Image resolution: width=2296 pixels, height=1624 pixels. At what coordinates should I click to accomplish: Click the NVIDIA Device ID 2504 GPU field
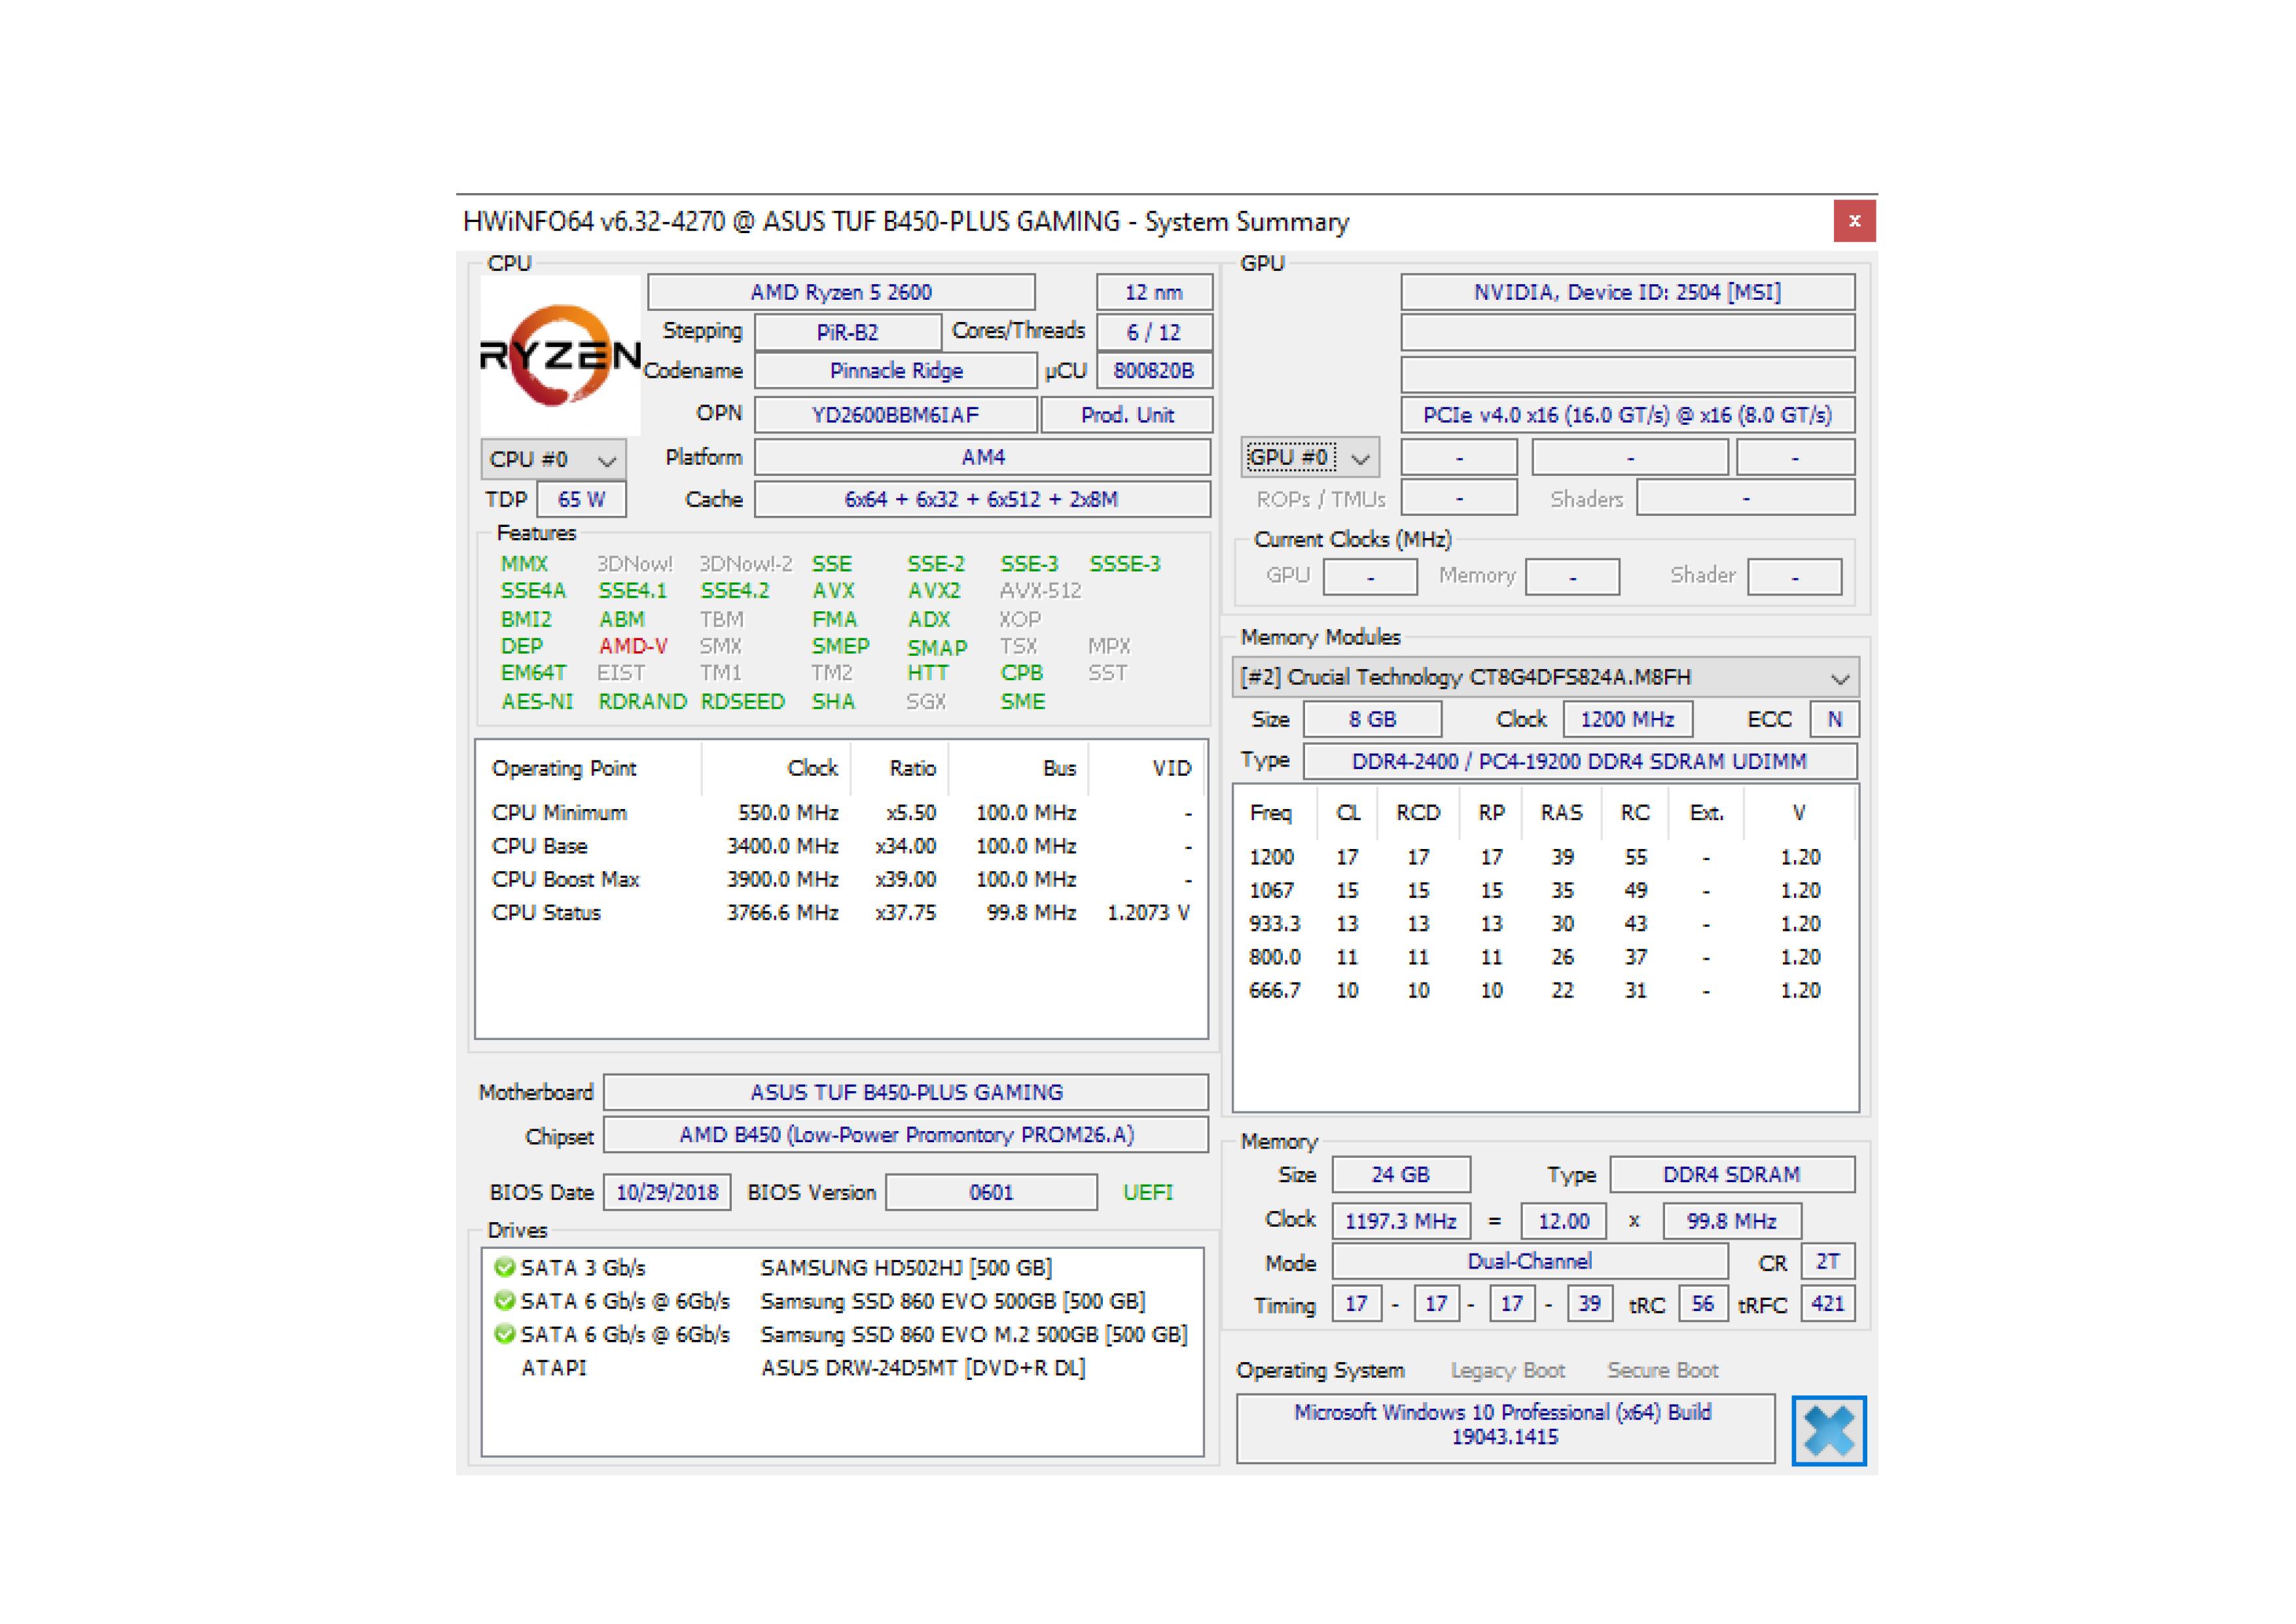point(1627,292)
